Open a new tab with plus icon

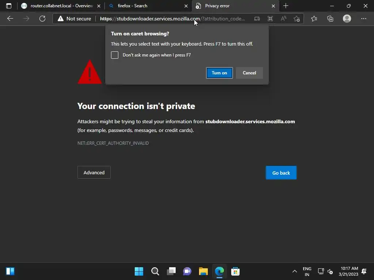[x=286, y=6]
